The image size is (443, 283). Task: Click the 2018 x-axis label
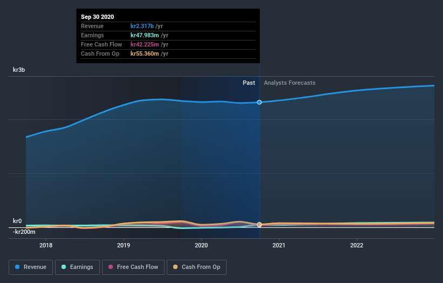tap(46, 245)
